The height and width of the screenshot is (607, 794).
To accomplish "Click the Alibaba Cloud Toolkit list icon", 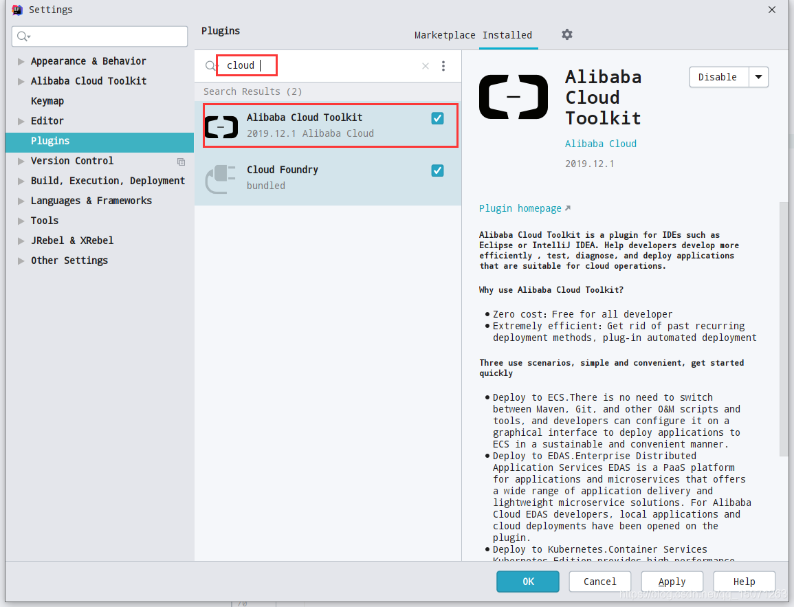I will (221, 126).
